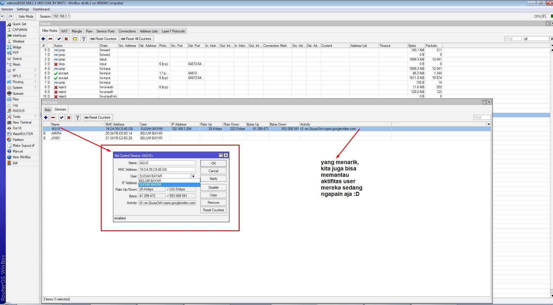Open Quick Set in the sidebar
Viewport: 553px width, 305px height.
tap(19, 24)
